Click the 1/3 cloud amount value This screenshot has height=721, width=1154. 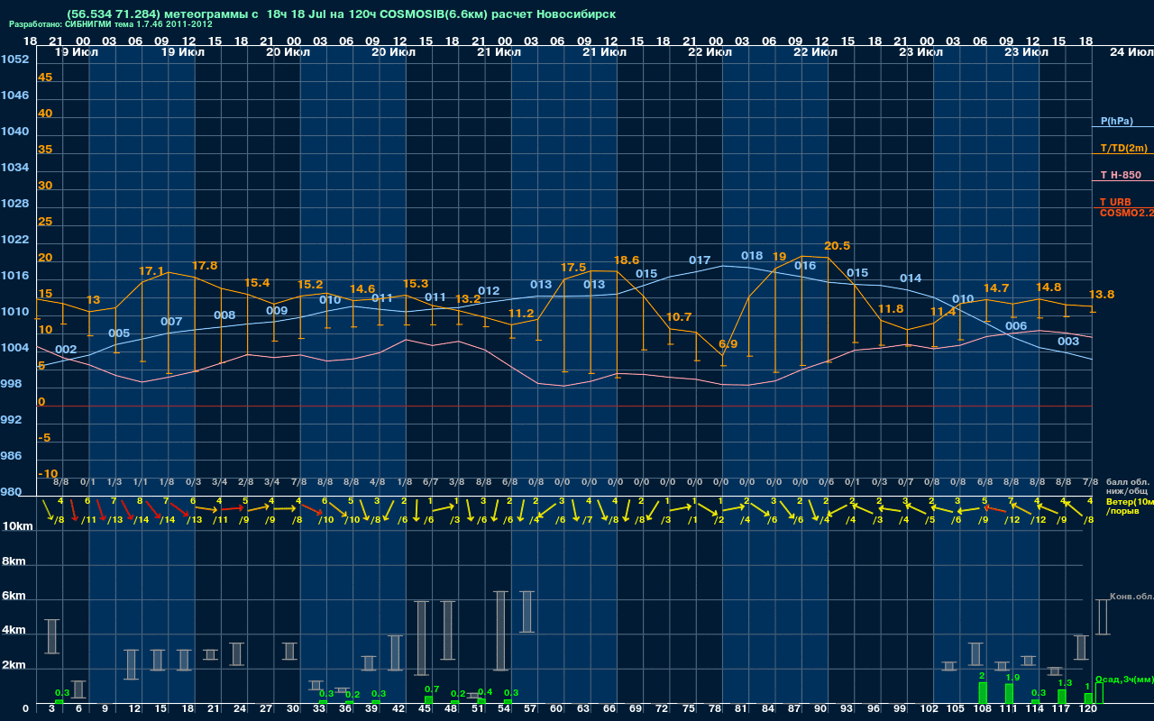tap(114, 482)
